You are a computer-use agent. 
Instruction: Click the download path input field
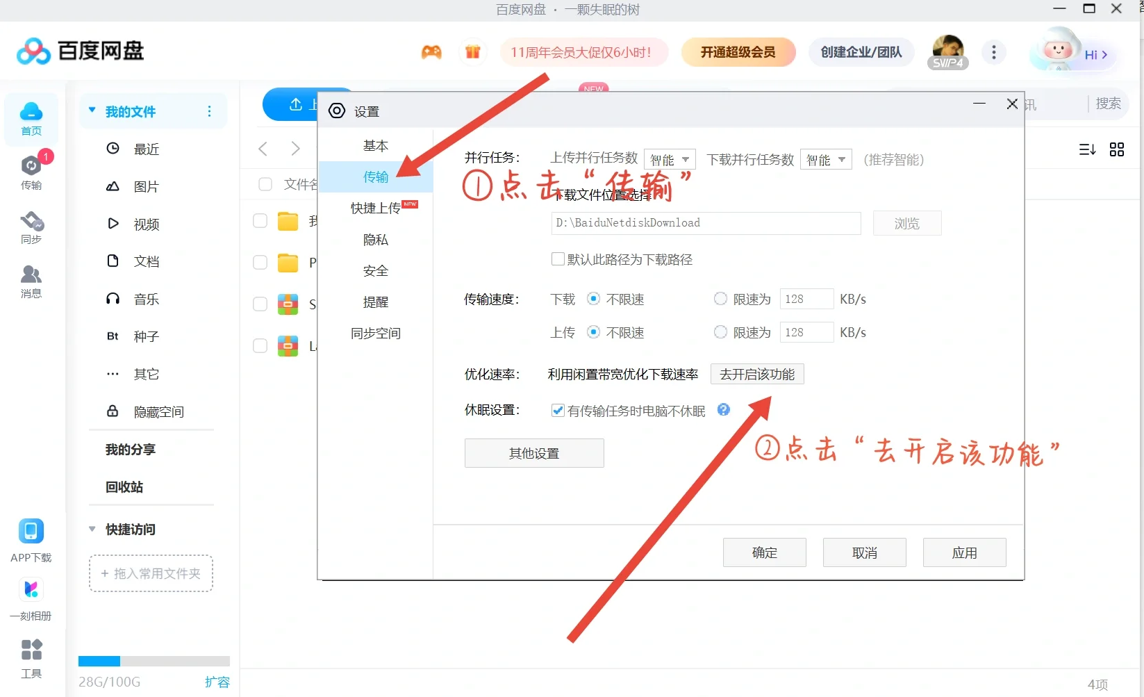click(x=704, y=223)
